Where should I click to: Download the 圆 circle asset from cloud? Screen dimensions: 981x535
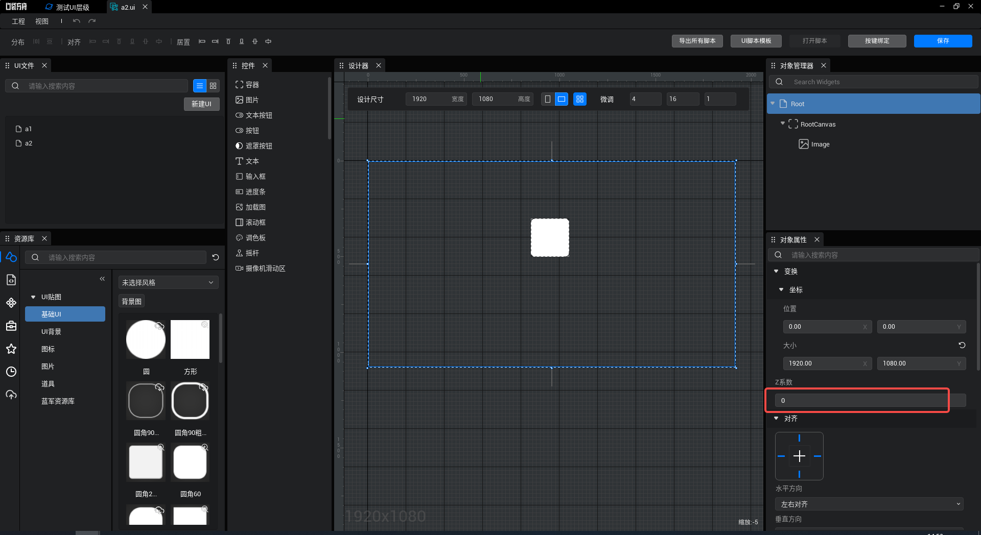tap(159, 325)
